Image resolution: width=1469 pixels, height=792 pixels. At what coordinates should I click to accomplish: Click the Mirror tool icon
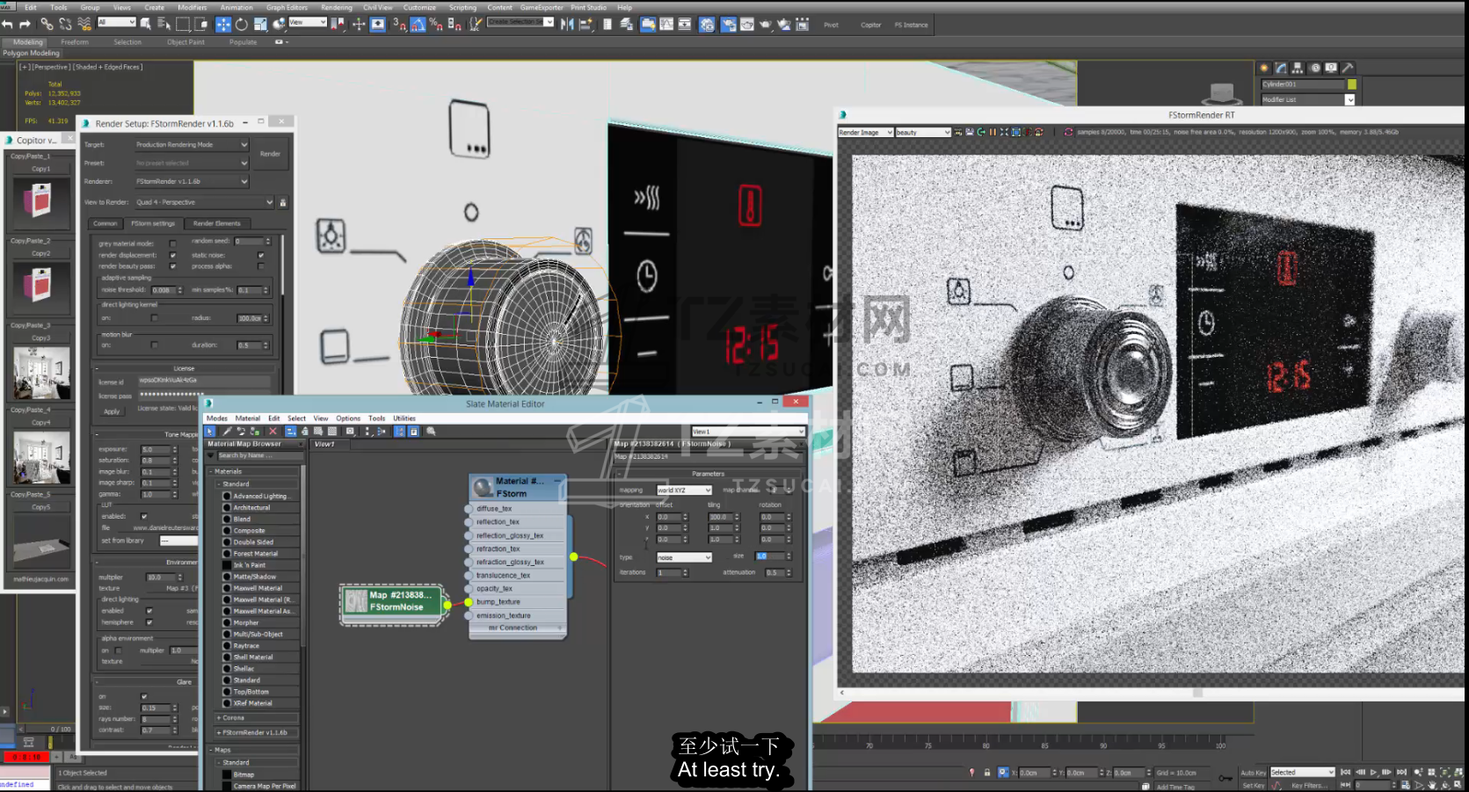[x=567, y=25]
